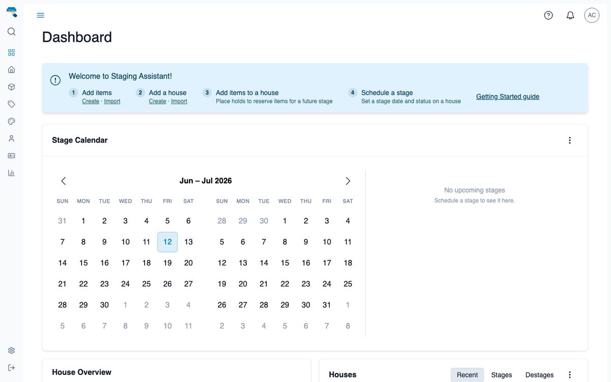
Task: Click the 'Jun – Jul 2026' calendar heading
Action: (x=206, y=181)
